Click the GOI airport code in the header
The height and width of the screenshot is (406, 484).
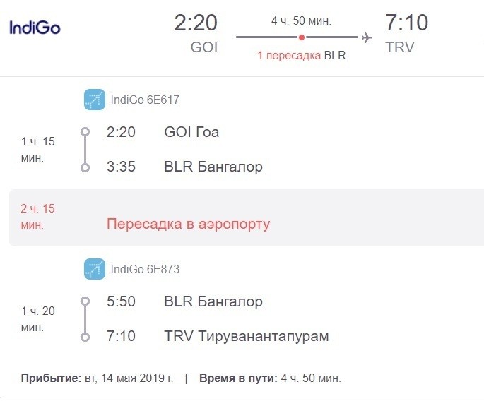tap(204, 48)
